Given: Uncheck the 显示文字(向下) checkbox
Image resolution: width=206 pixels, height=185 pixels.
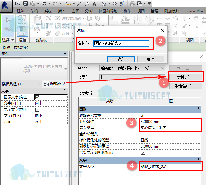Looking at the screenshot, I should pos(37,110).
